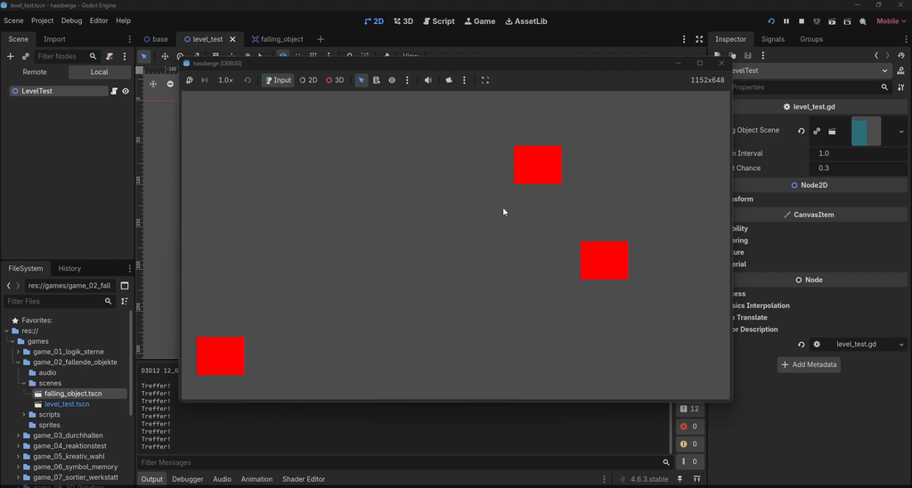The image size is (912, 488).
Task: Toggle 3D node selection in game toolbar
Action: pos(335,80)
